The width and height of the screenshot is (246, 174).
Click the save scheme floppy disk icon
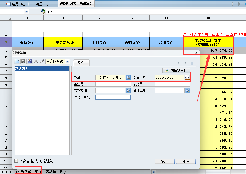pyautogui.click(x=23, y=61)
